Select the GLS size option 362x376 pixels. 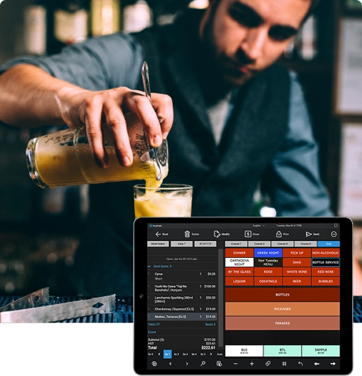point(244,351)
